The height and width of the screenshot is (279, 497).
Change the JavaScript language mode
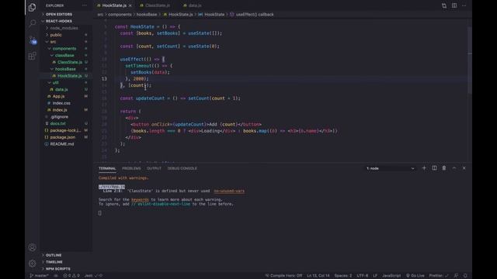[391, 276]
